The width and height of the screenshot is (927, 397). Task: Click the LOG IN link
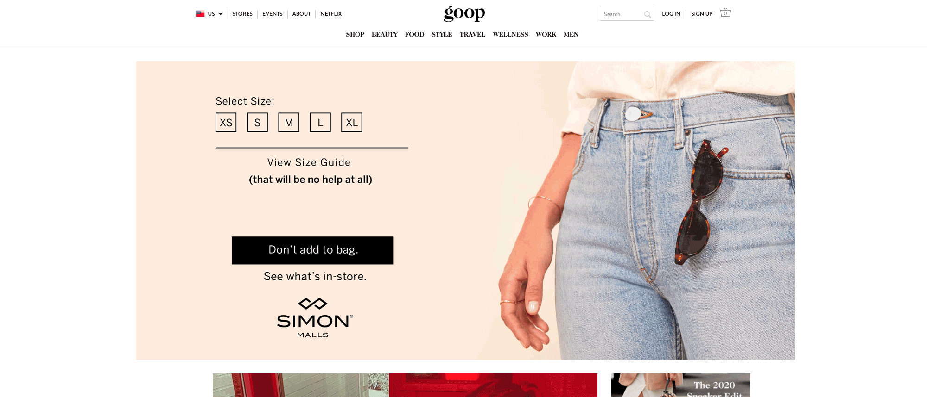[671, 14]
